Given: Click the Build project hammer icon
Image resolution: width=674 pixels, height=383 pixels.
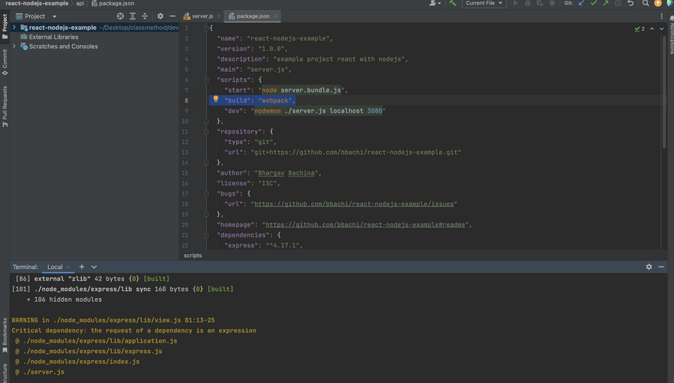Looking at the screenshot, I should (x=453, y=4).
